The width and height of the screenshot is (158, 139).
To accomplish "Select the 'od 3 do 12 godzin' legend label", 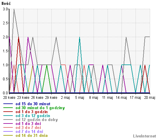I will 33,116.
